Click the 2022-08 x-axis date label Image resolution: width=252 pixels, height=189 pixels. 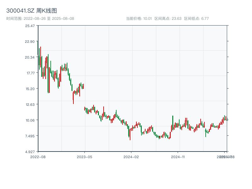38,157
